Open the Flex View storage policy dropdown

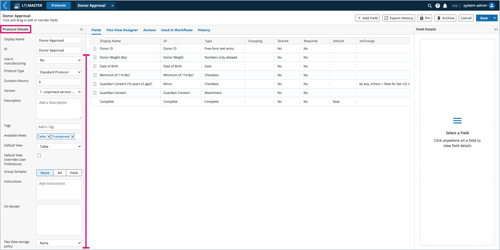59,243
